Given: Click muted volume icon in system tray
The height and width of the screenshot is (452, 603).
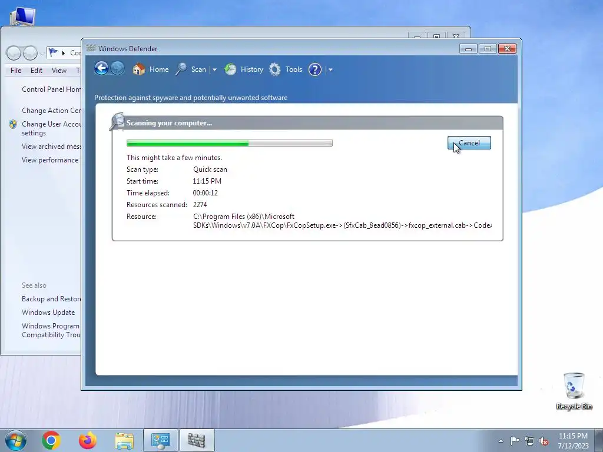Looking at the screenshot, I should tap(544, 441).
